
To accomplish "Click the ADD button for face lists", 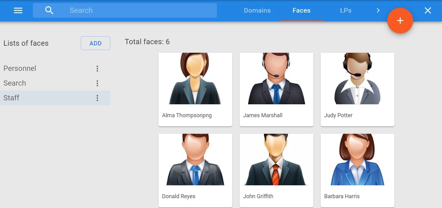I will [x=95, y=43].
